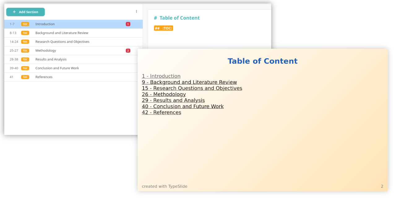Follow the 26 - Methodology slide link
396x201 pixels.
(x=164, y=94)
